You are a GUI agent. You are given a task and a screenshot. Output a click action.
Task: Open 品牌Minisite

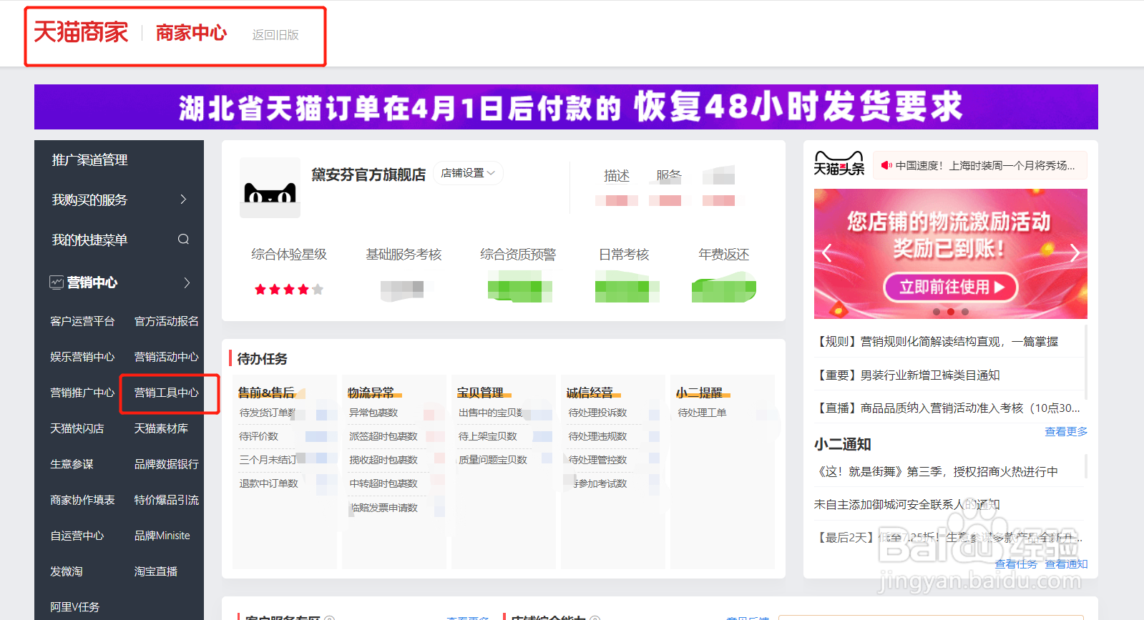162,536
